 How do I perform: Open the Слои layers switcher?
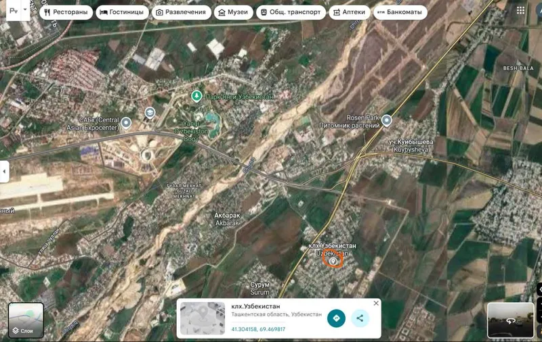(26, 320)
